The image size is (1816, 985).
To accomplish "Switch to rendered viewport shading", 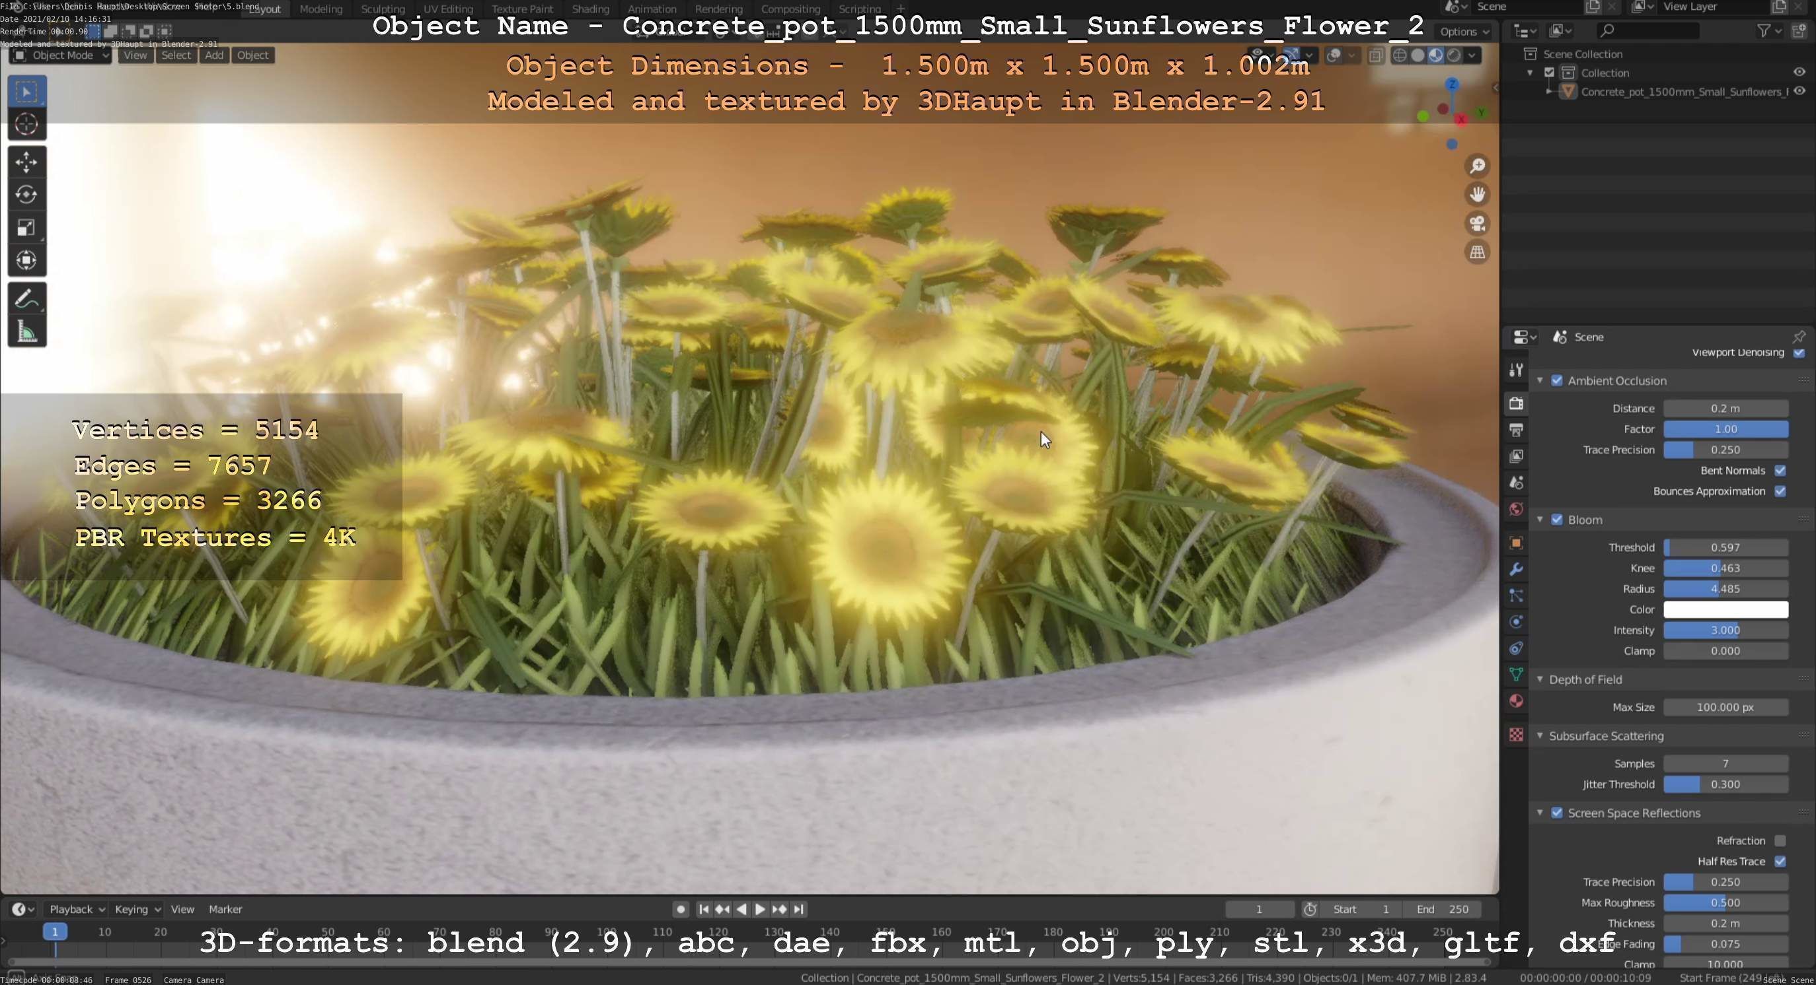I will pos(1454,55).
